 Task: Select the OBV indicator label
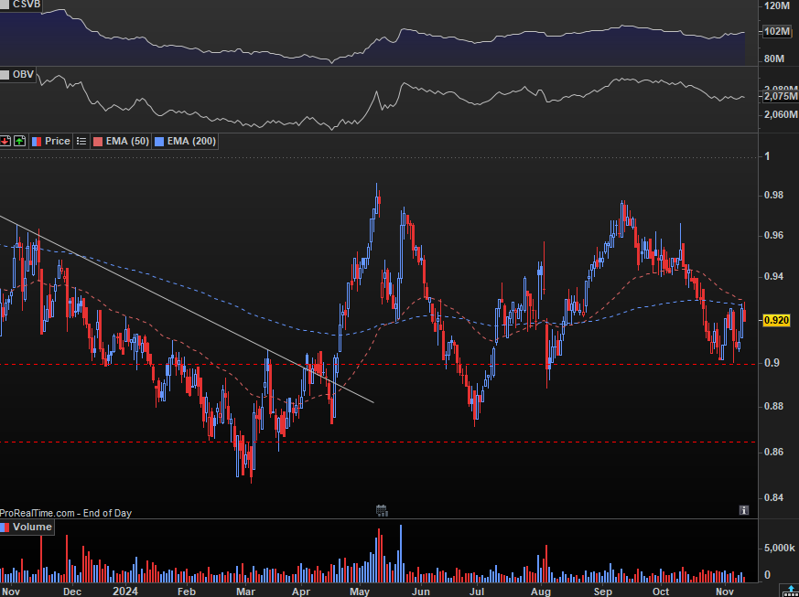coord(22,75)
